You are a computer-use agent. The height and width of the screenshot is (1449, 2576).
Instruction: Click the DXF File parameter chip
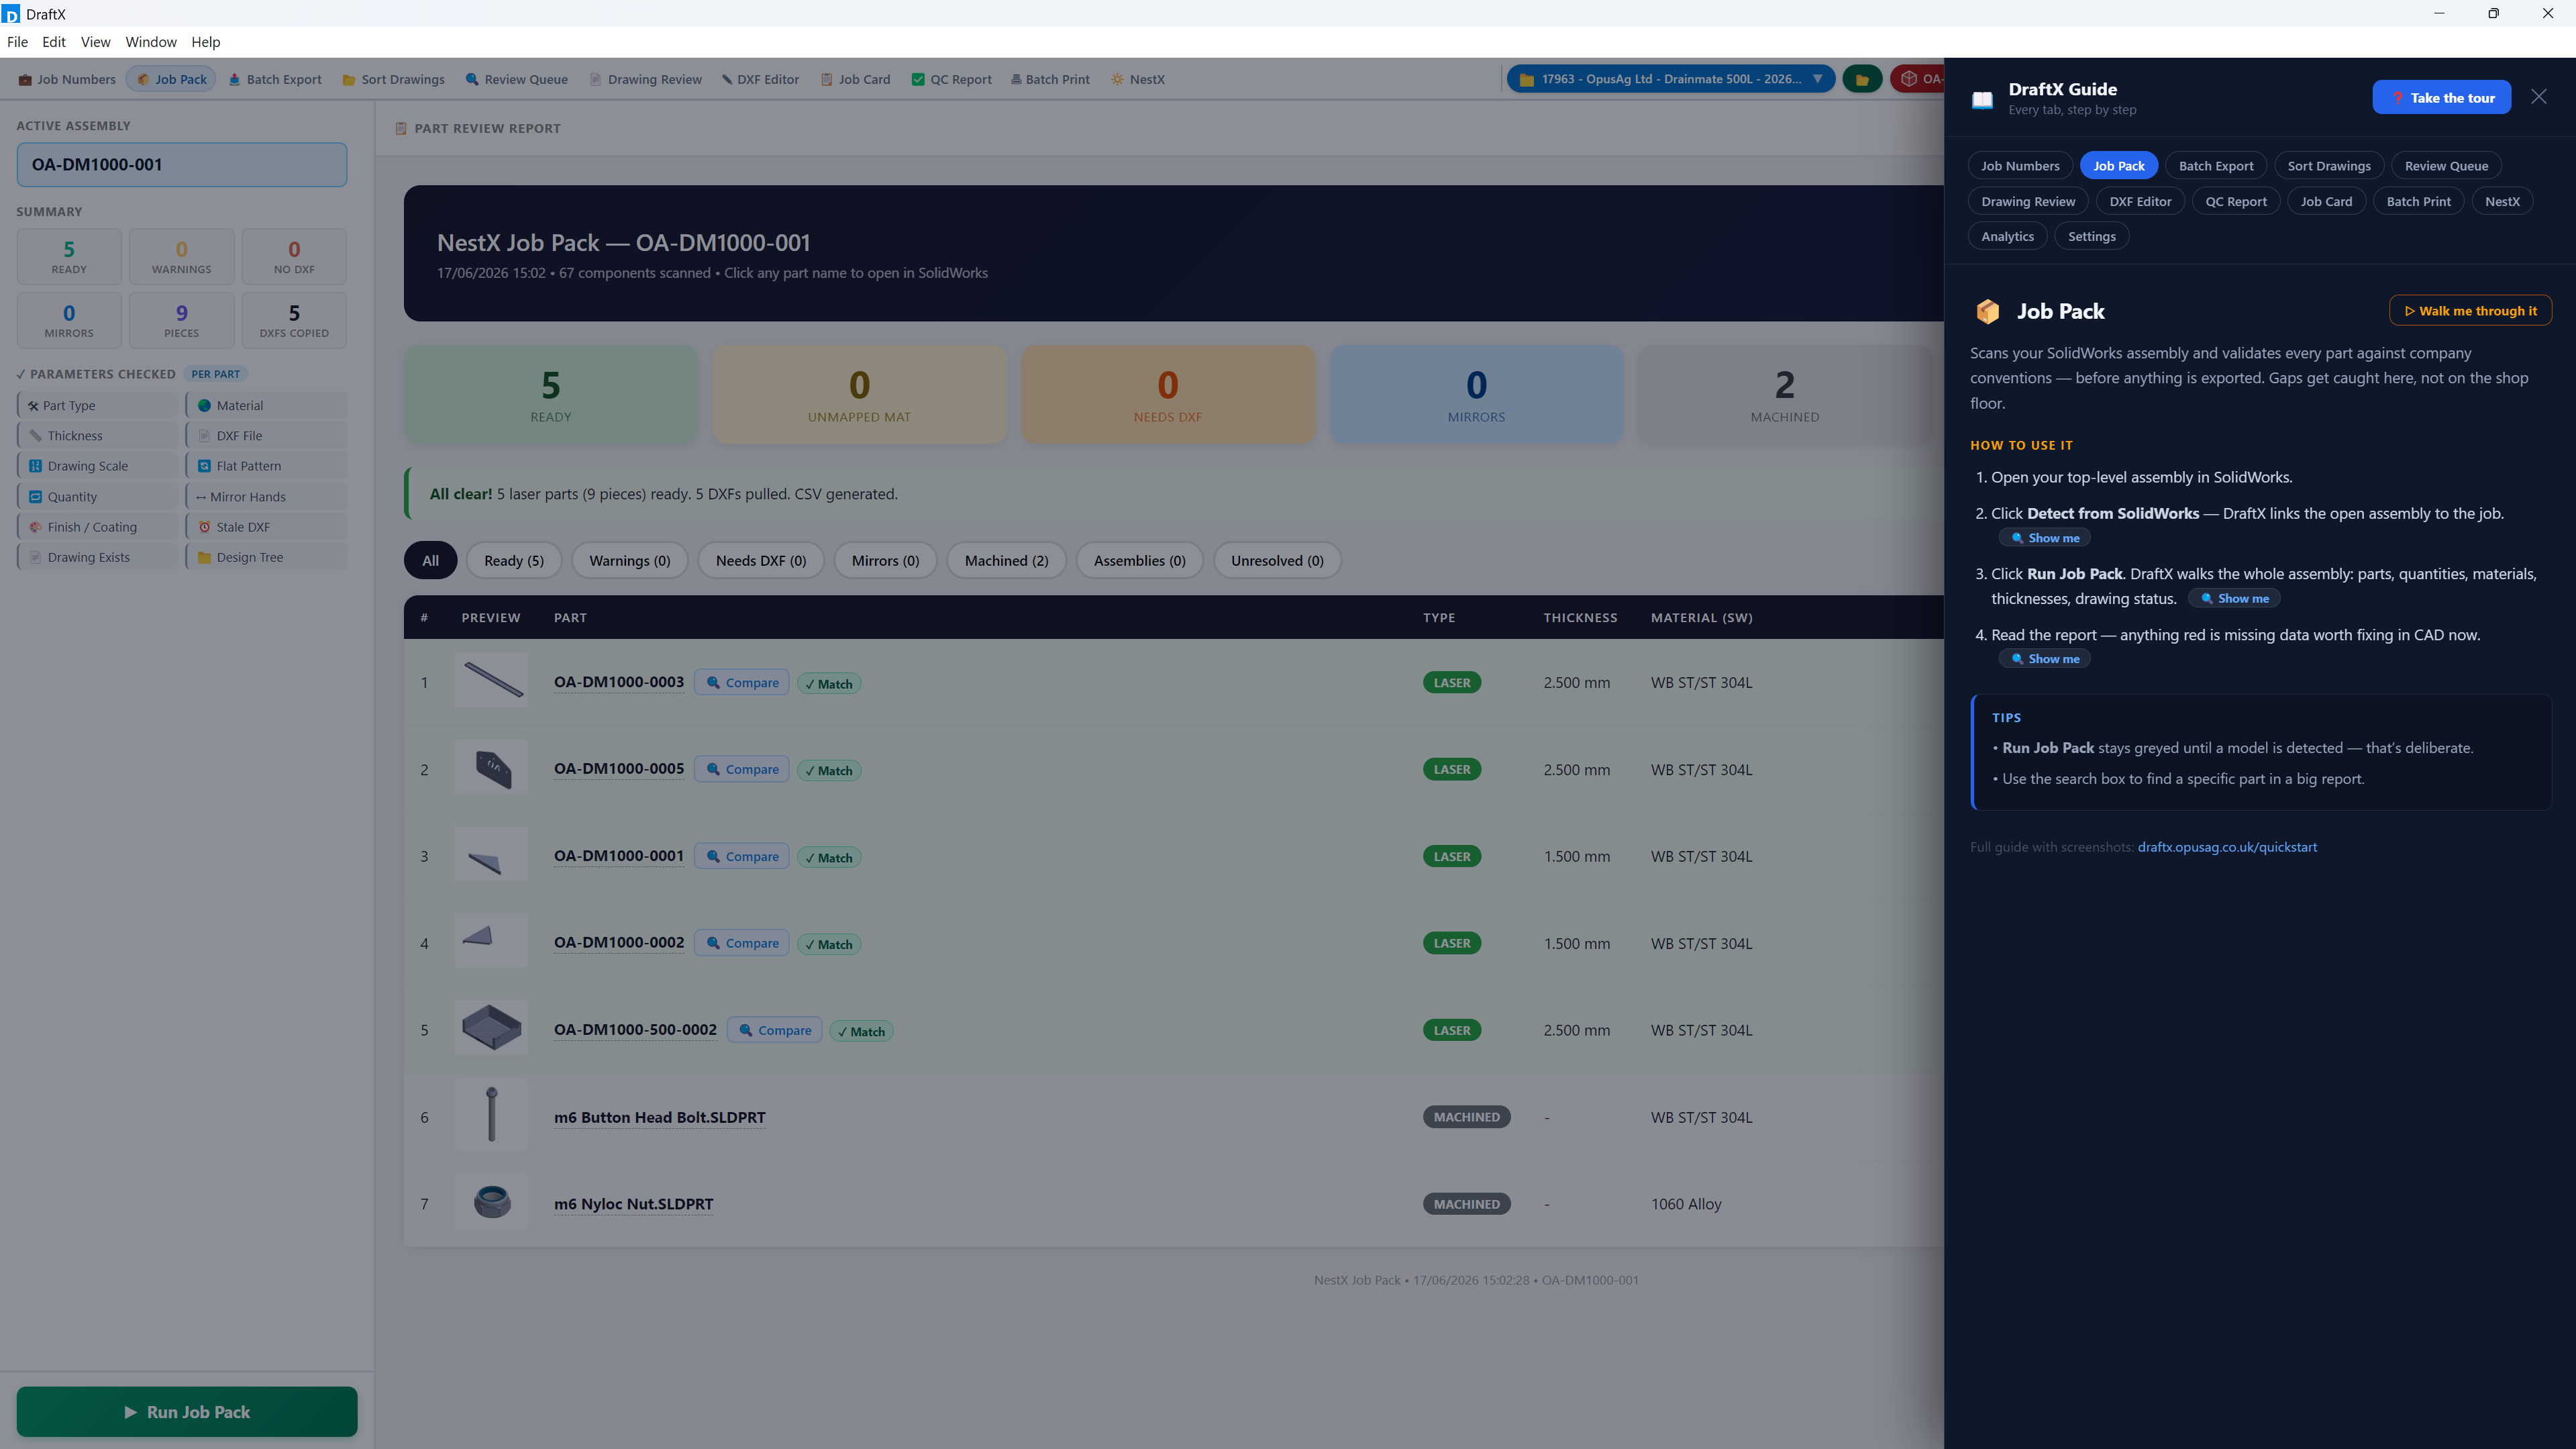(267, 436)
